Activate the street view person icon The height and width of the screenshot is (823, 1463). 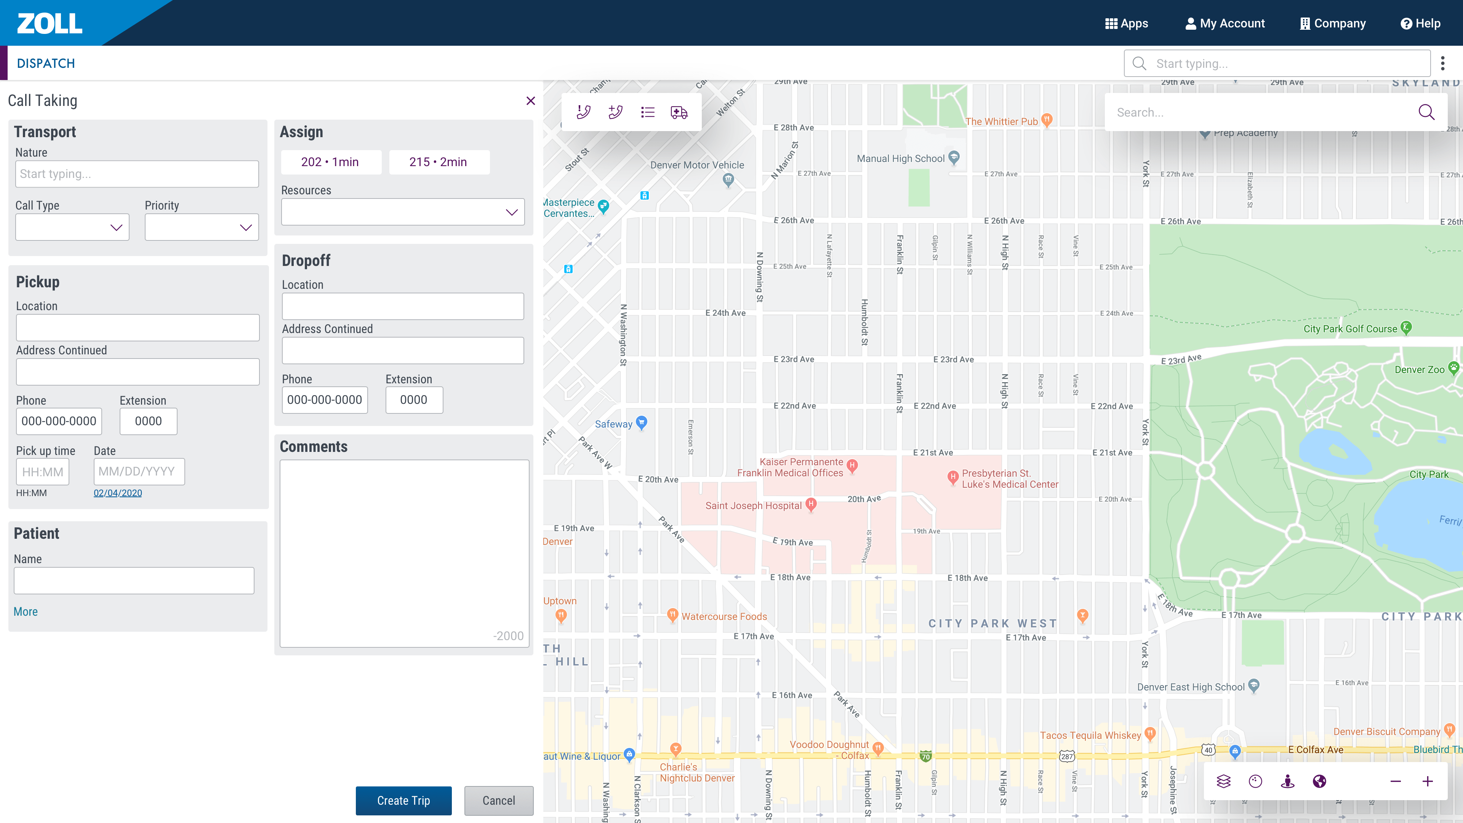pyautogui.click(x=1287, y=781)
